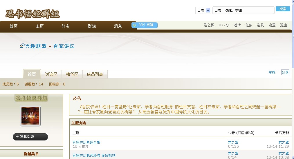Open the 君之翼 profile link in top bar

(x=209, y=25)
